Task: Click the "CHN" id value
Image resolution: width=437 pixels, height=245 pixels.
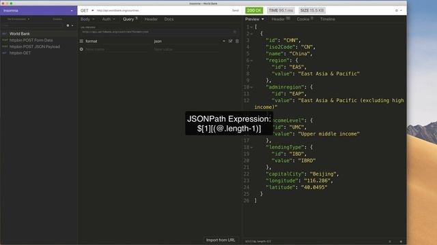Action: coord(291,40)
